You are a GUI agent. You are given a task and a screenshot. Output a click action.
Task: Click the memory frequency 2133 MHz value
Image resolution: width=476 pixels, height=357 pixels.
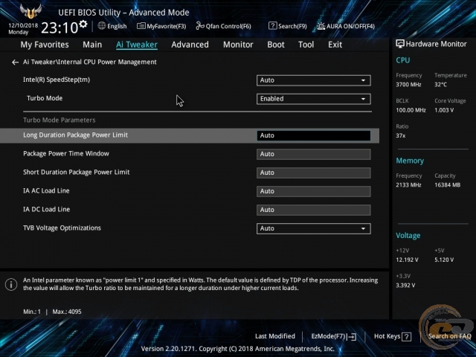point(408,185)
